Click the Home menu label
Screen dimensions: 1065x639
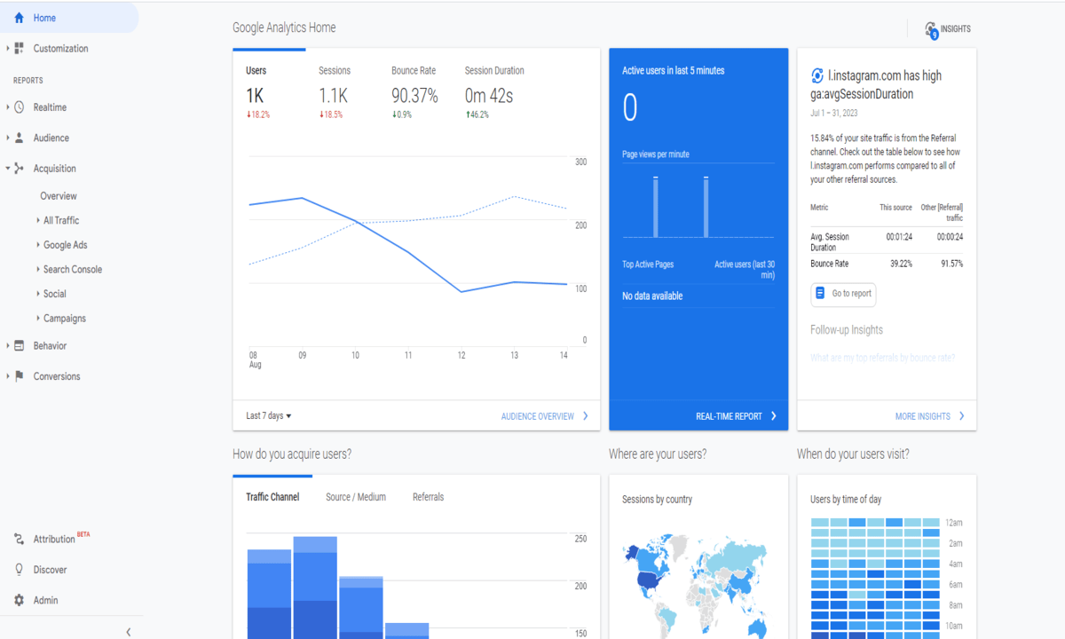tap(44, 18)
